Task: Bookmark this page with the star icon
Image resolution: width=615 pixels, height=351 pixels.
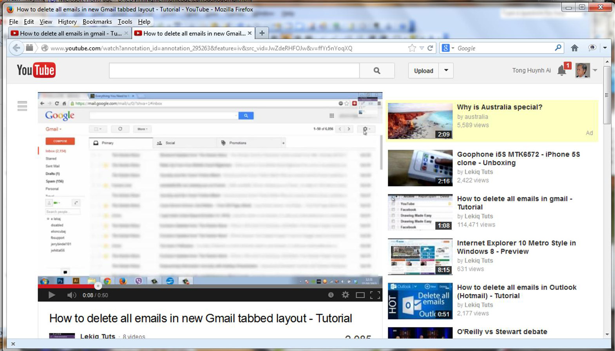Action: pyautogui.click(x=412, y=48)
